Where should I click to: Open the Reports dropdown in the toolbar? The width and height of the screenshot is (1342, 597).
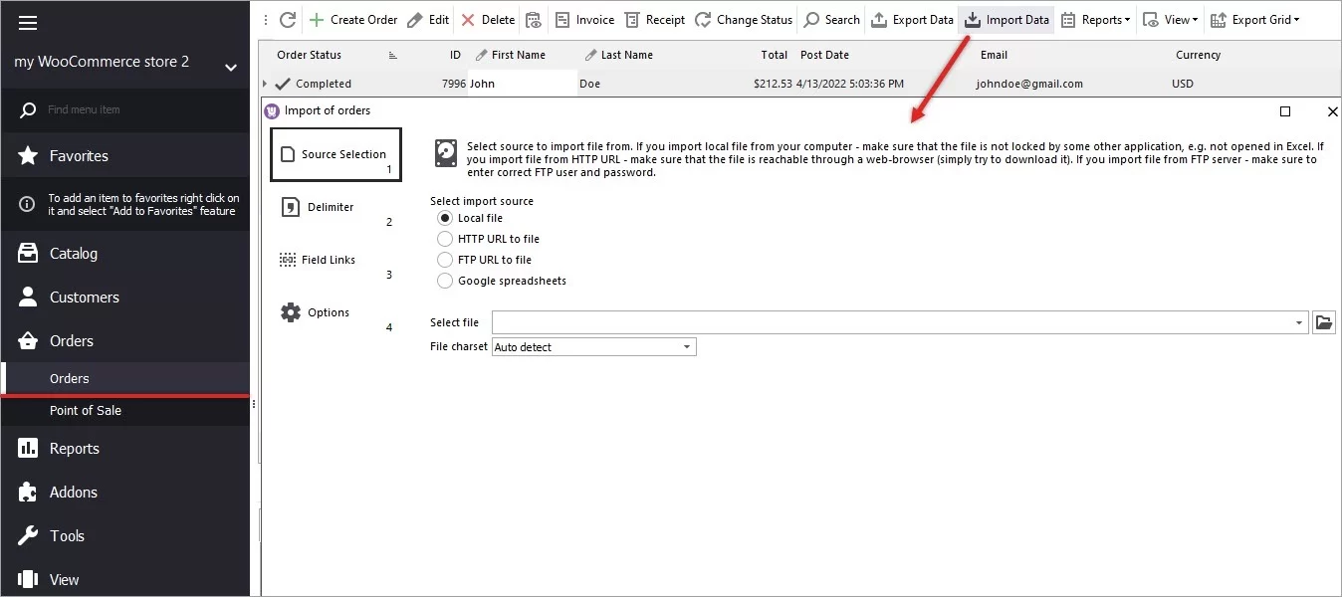(x=1095, y=19)
